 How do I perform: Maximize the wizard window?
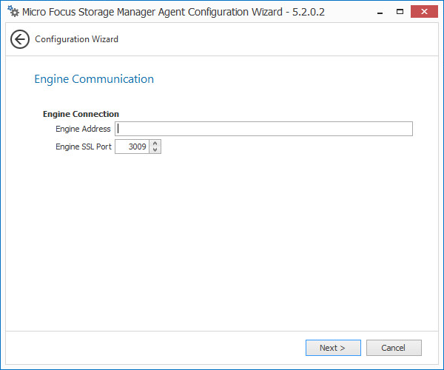pos(400,11)
